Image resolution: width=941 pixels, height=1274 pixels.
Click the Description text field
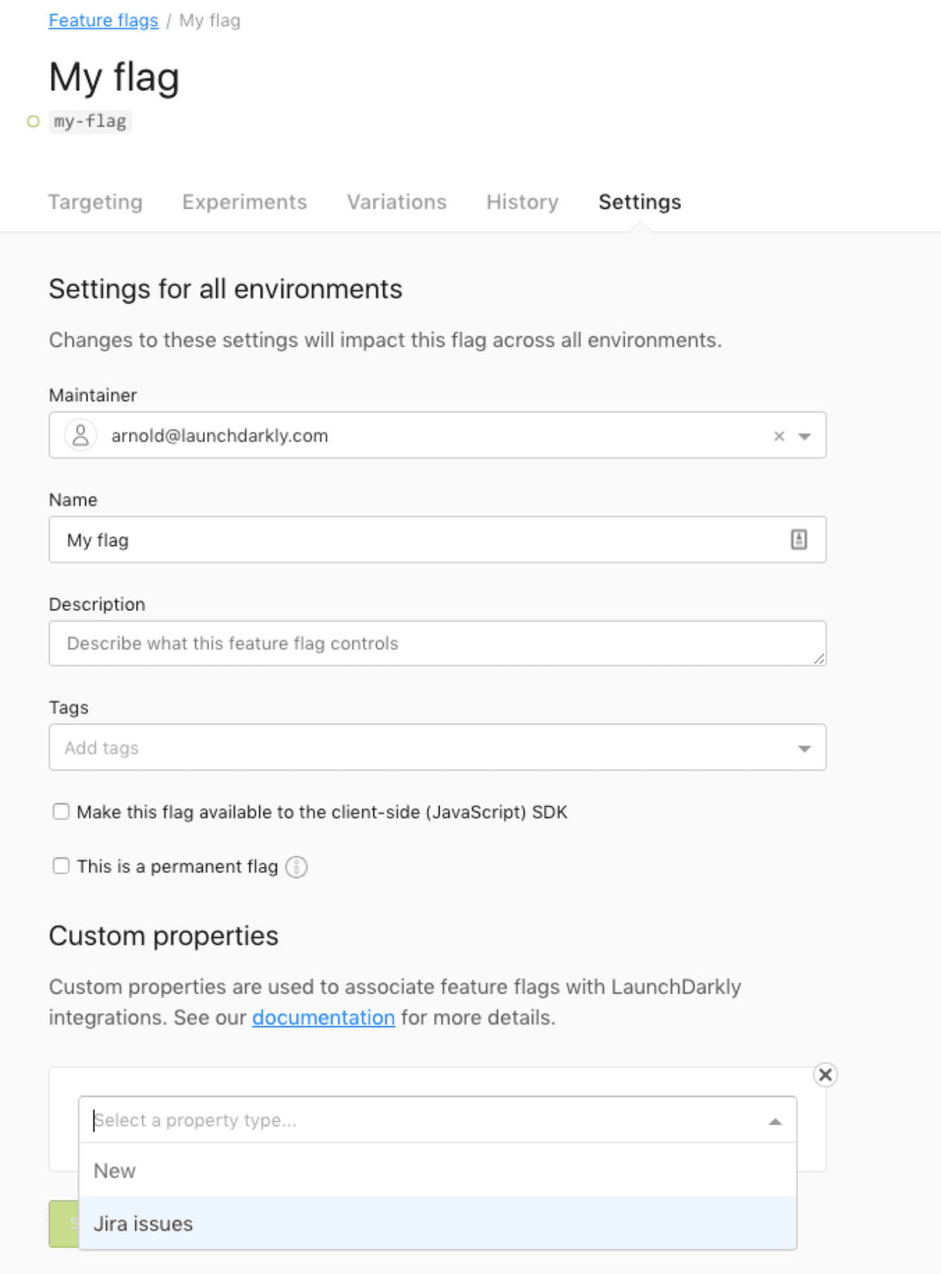[437, 643]
